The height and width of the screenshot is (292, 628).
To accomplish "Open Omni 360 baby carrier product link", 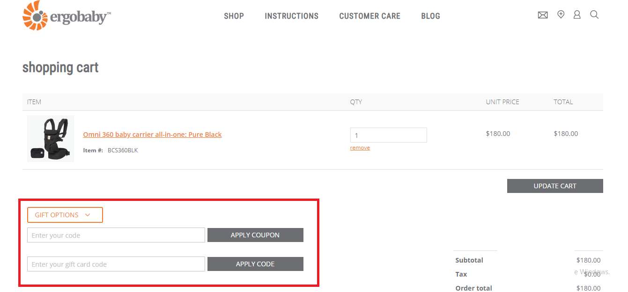I will (x=152, y=135).
